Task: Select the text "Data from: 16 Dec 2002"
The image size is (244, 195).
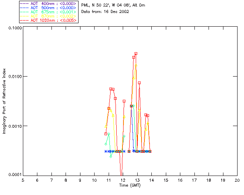Action: point(105,11)
